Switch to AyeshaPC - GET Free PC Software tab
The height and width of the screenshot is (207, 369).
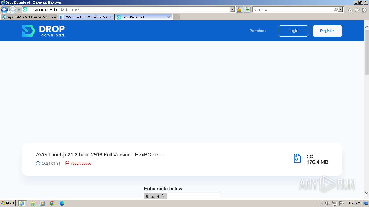(x=29, y=17)
